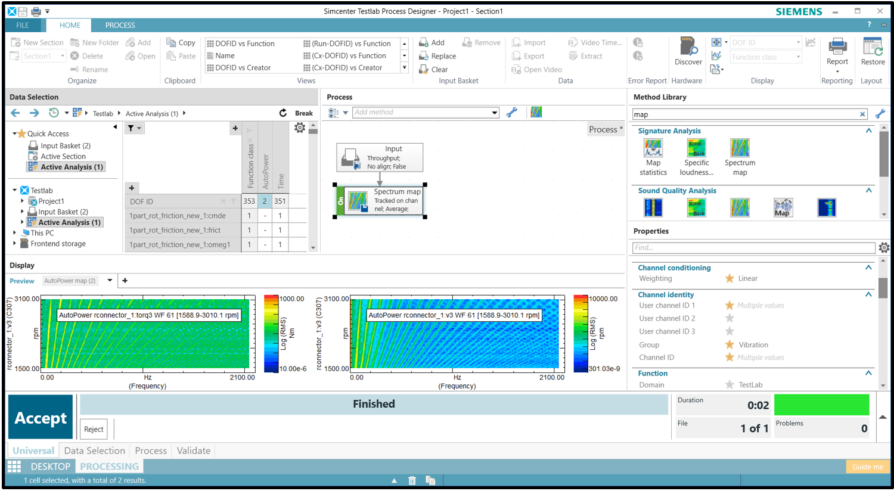Image resolution: width=894 pixels, height=491 pixels.
Task: Click New Section in Organize group
Action: (x=36, y=43)
